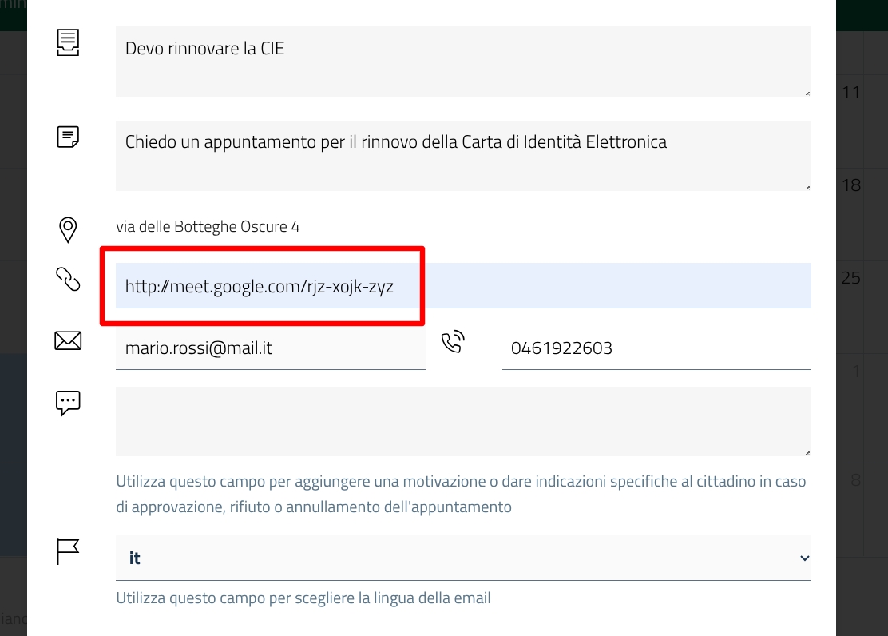
Task: Open the email language dropdown showing 'it'
Action: (463, 558)
